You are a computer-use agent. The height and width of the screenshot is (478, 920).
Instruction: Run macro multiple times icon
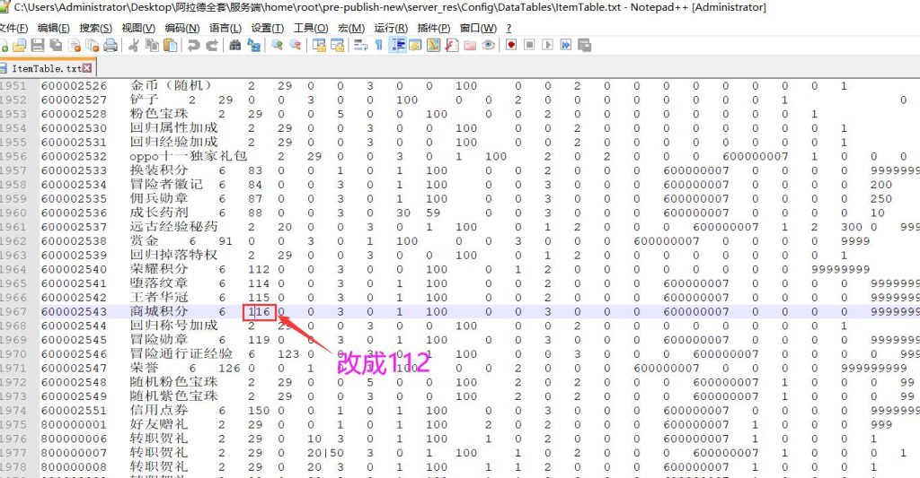coord(566,45)
